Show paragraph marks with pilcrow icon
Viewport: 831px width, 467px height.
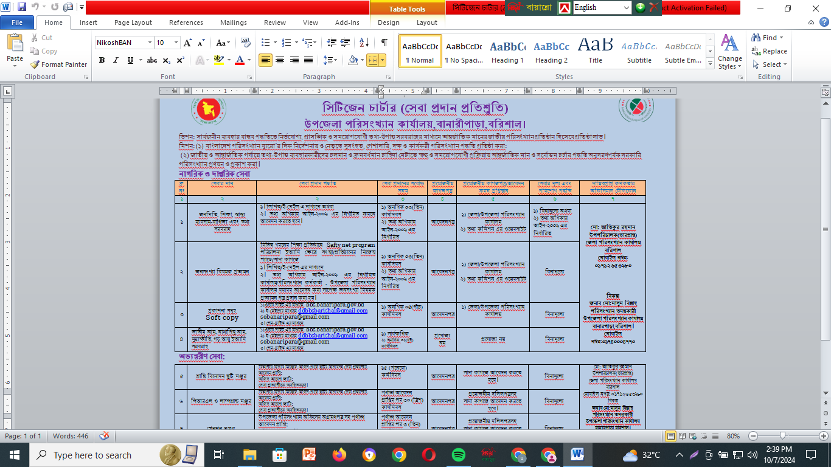[384, 43]
